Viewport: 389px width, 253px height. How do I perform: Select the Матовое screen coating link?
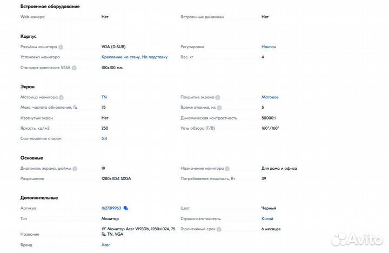(270, 97)
